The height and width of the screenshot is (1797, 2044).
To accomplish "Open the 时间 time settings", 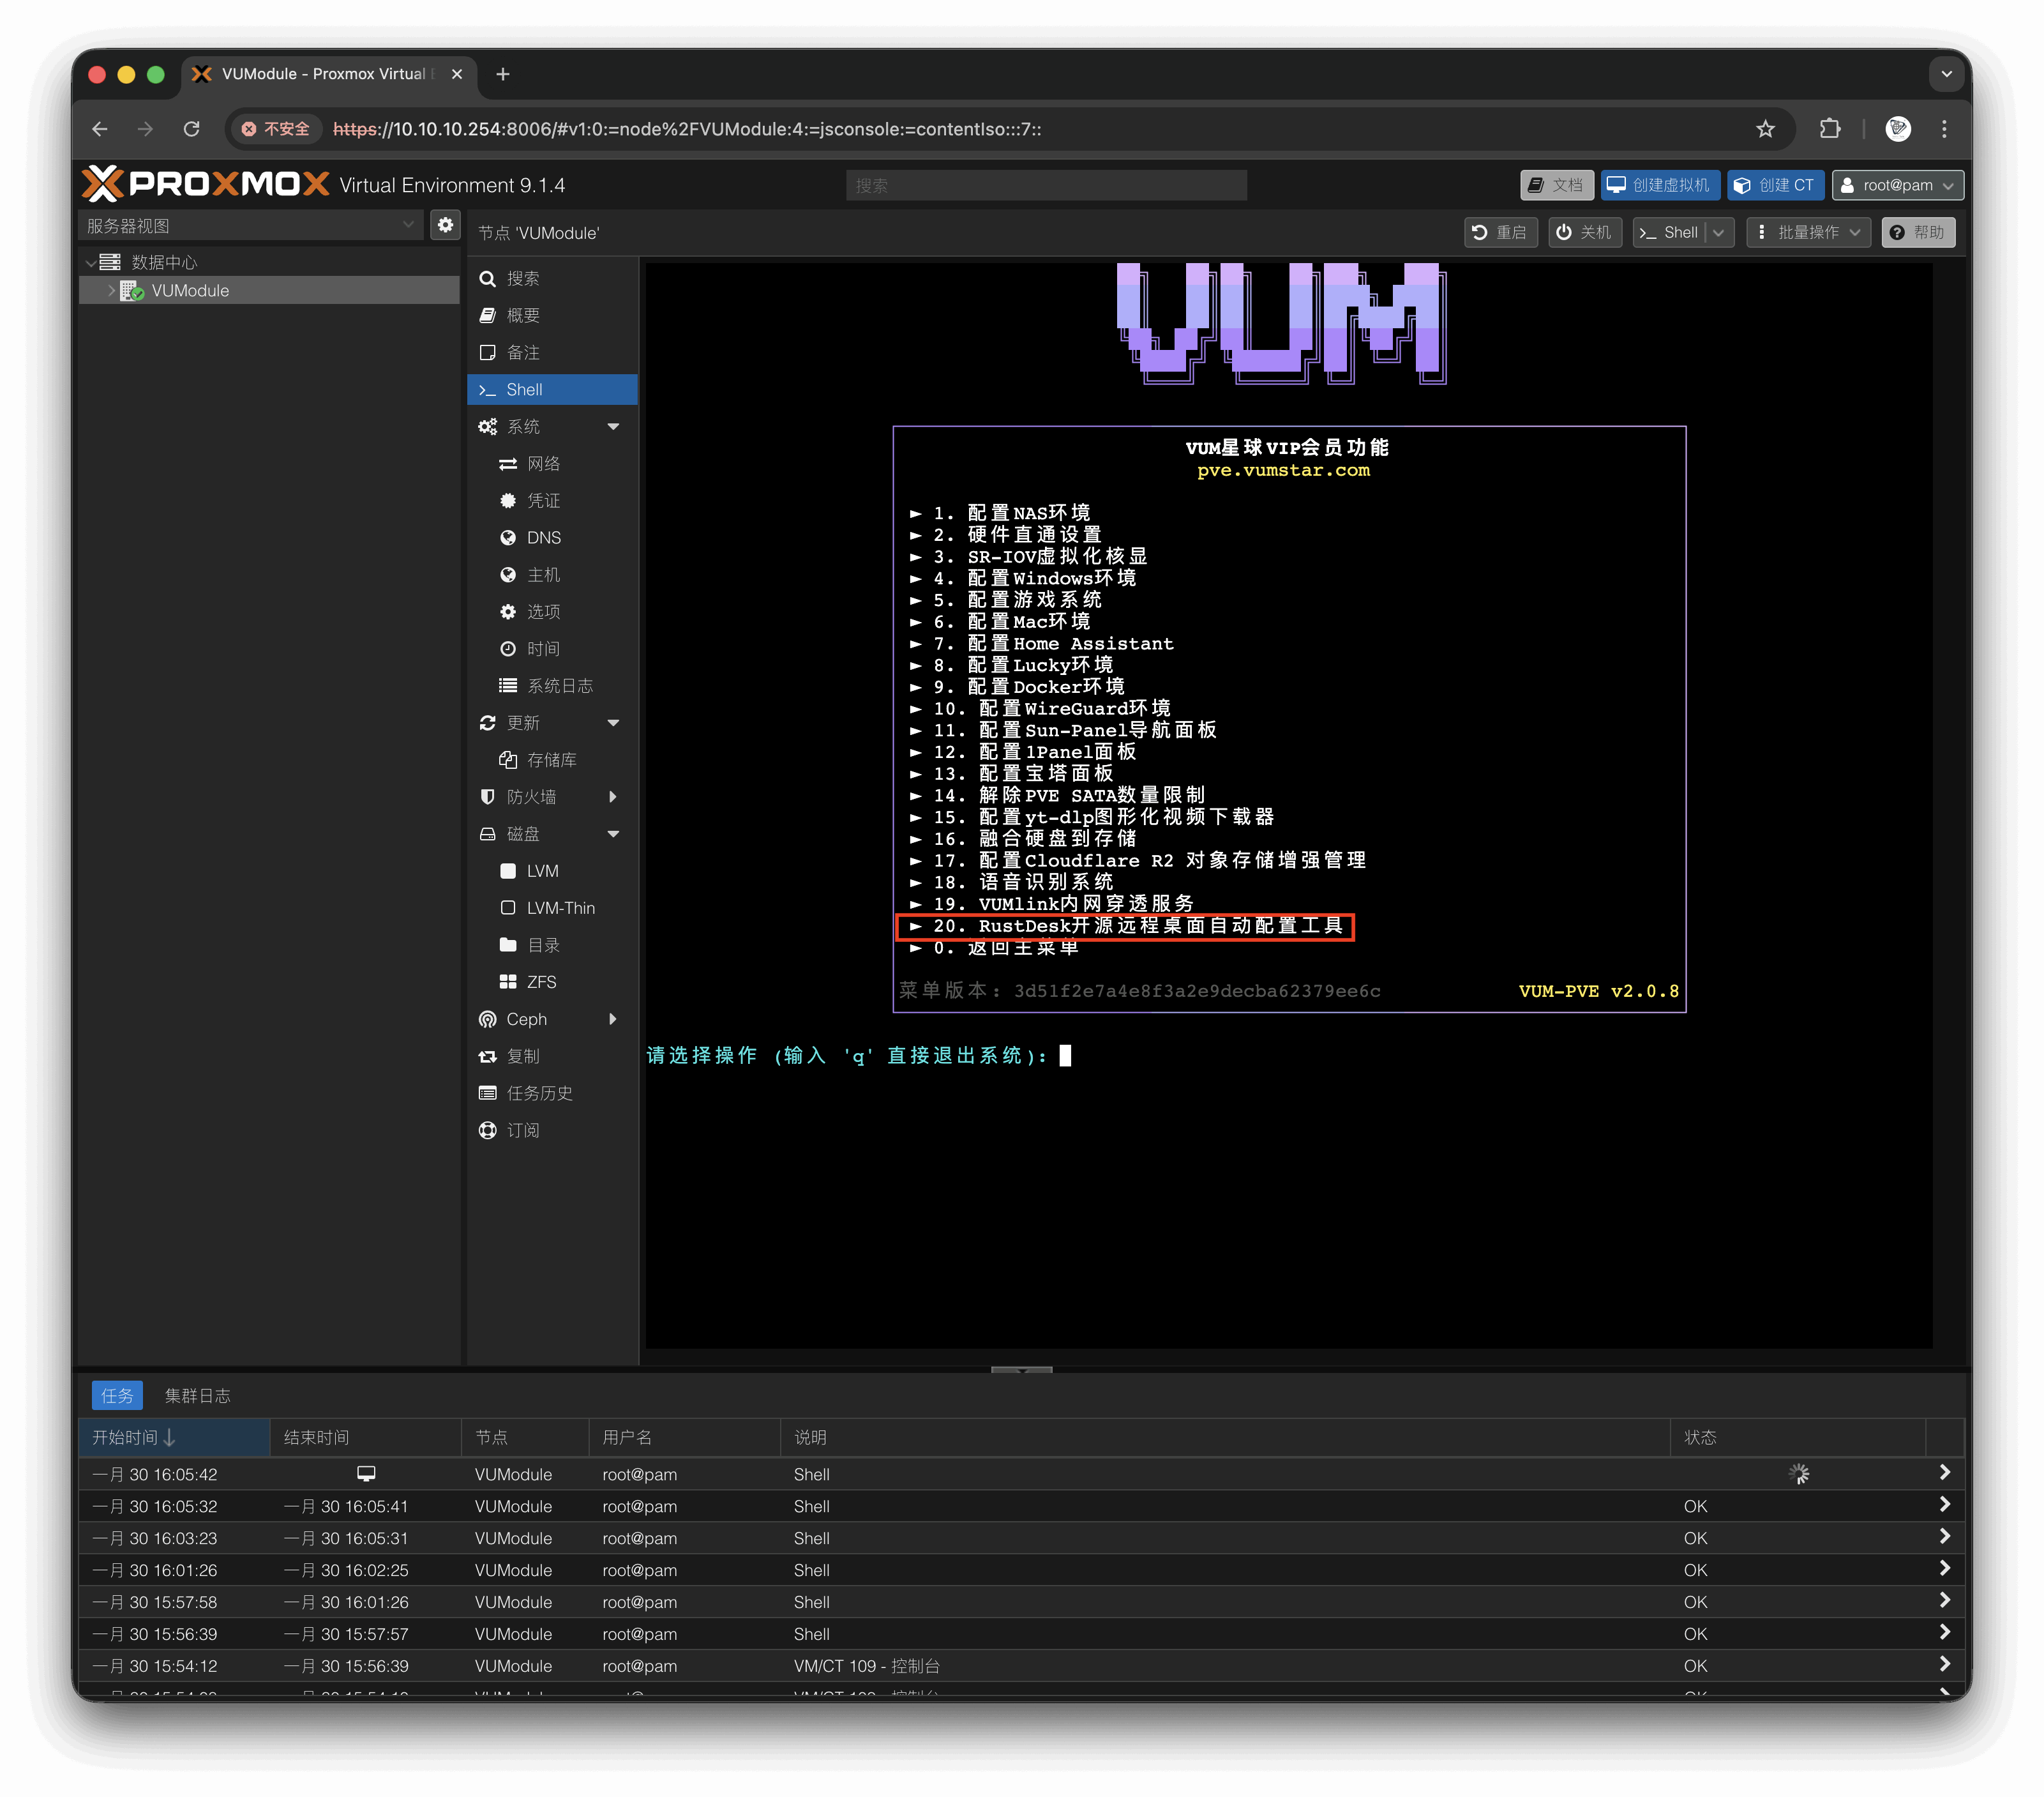I will (543, 648).
